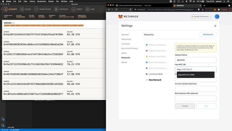Click the Currency Symbol input field
The height and width of the screenshot is (131, 232).
(196, 89)
